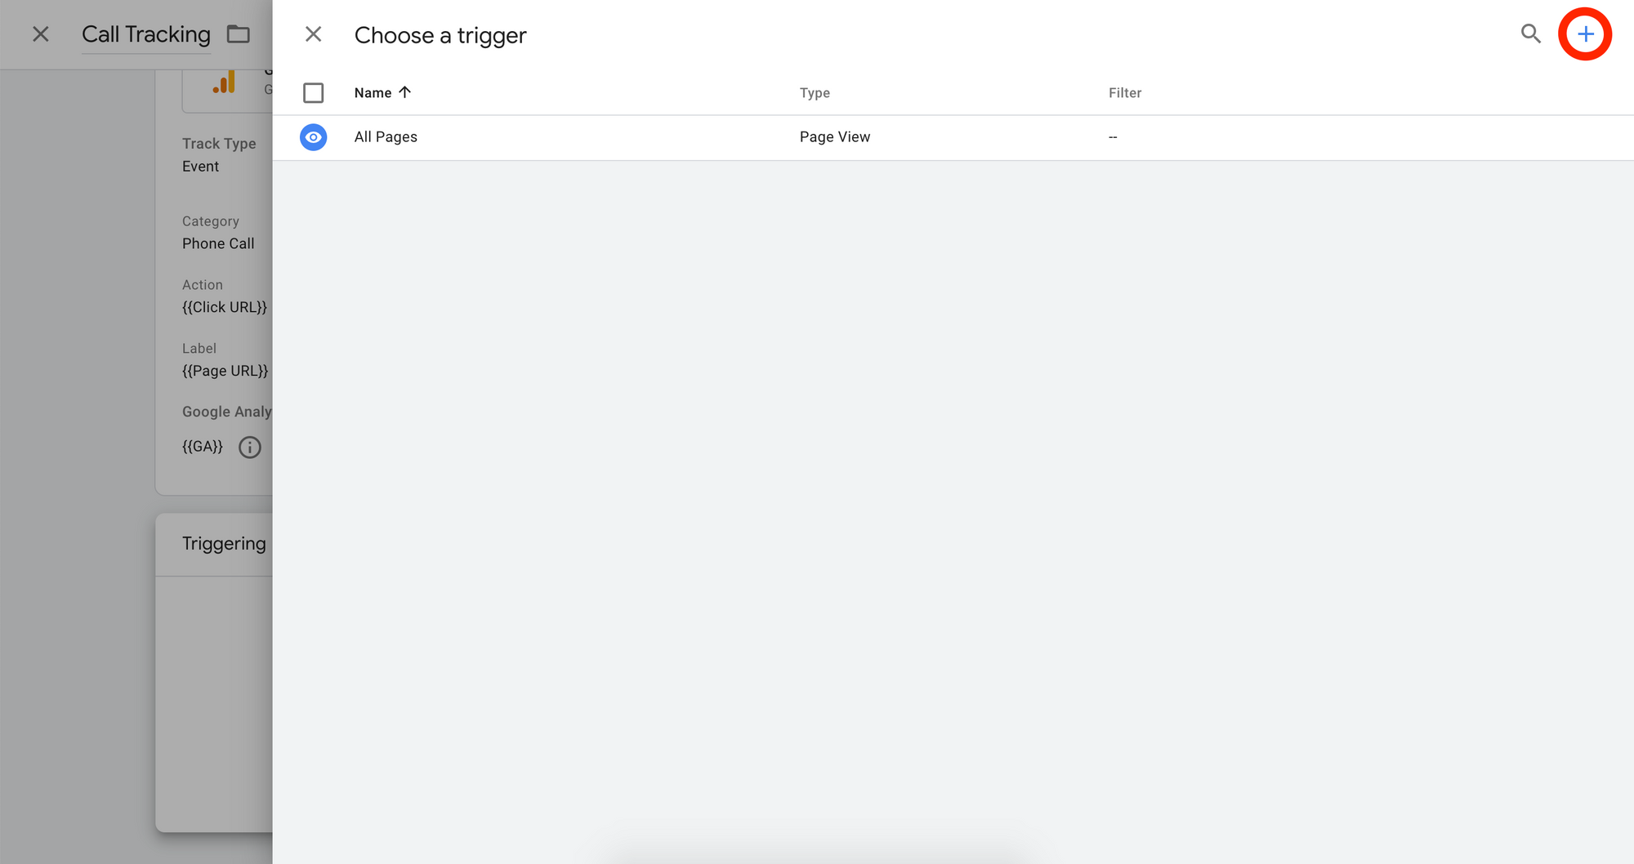Click the sort arrow beside Name
The image size is (1634, 864).
tap(404, 92)
